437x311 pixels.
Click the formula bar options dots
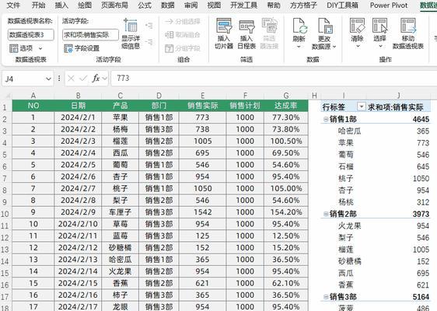pyautogui.click(x=59, y=79)
